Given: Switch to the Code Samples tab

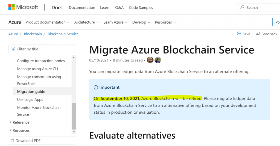Looking at the screenshot, I should pyautogui.click(x=141, y=8).
